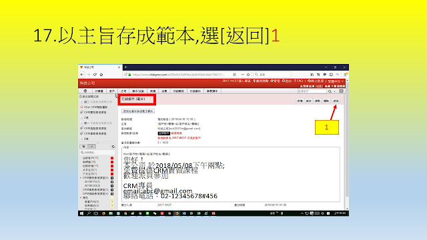This screenshot has height=240, width=427.
Task: Select the tag icon tab in the left panel
Action: pos(83,147)
